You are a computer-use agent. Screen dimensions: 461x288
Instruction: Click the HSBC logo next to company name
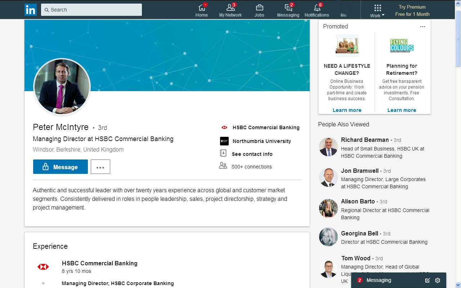point(224,127)
